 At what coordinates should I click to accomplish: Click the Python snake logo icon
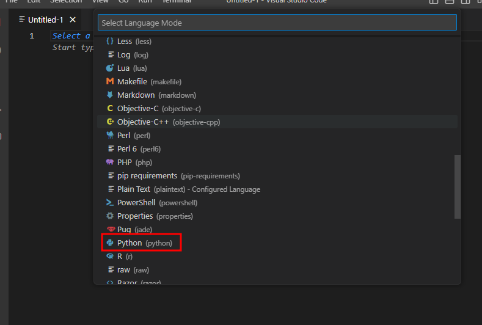pyautogui.click(x=110, y=243)
